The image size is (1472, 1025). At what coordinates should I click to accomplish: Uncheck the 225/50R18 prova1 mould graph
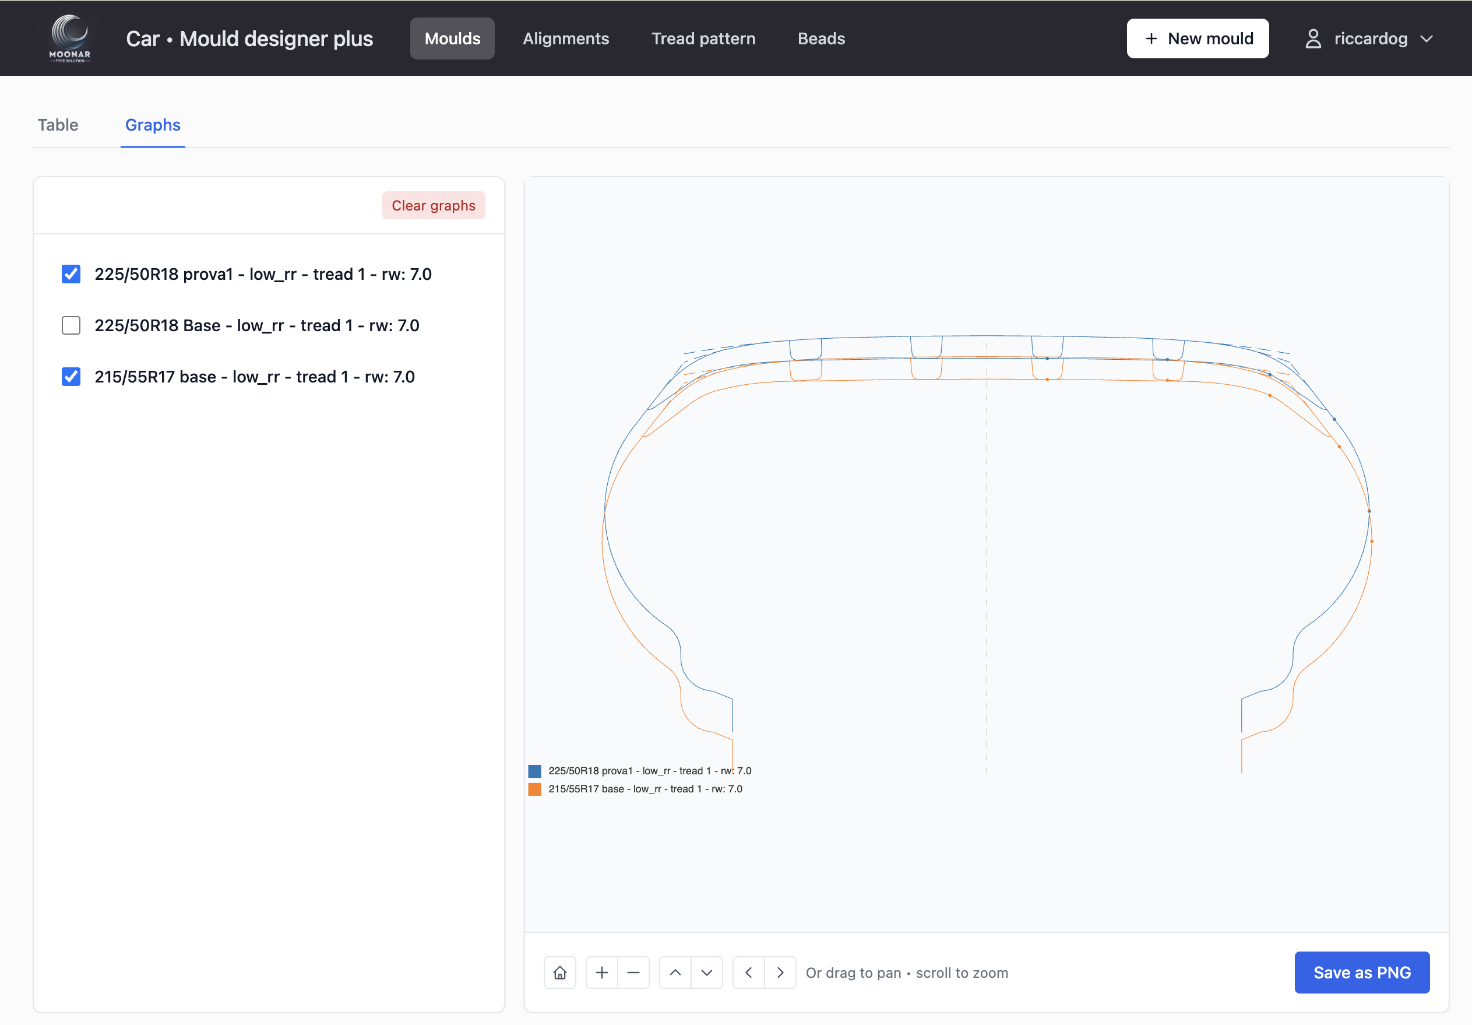(71, 274)
